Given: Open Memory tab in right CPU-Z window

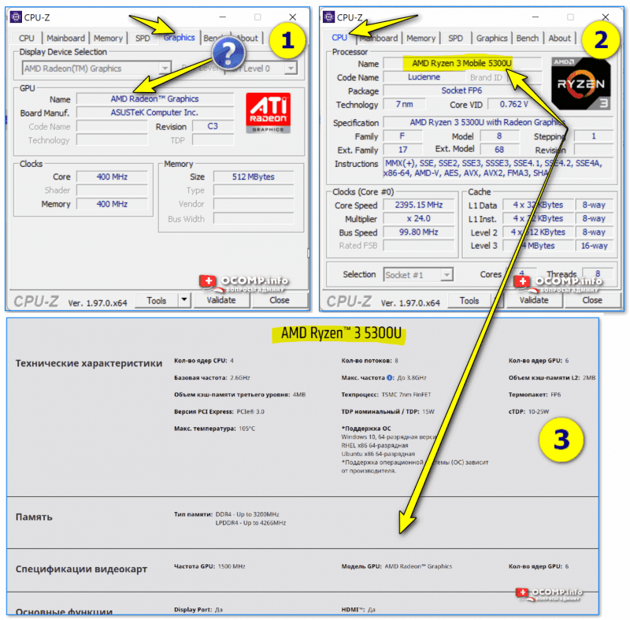Looking at the screenshot, I should click(421, 38).
